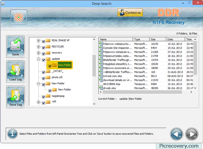This screenshot has width=203, height=149.
Task: Click folder icon next to odt
Action: tap(48, 102)
